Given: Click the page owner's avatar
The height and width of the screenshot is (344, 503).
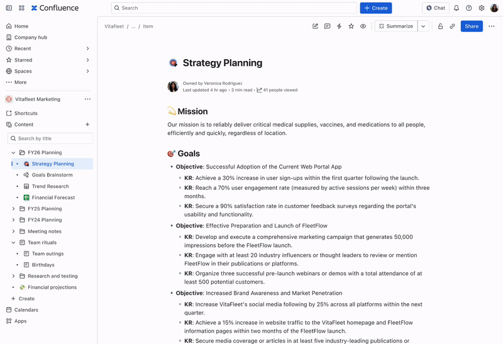Looking at the screenshot, I should click(x=173, y=87).
